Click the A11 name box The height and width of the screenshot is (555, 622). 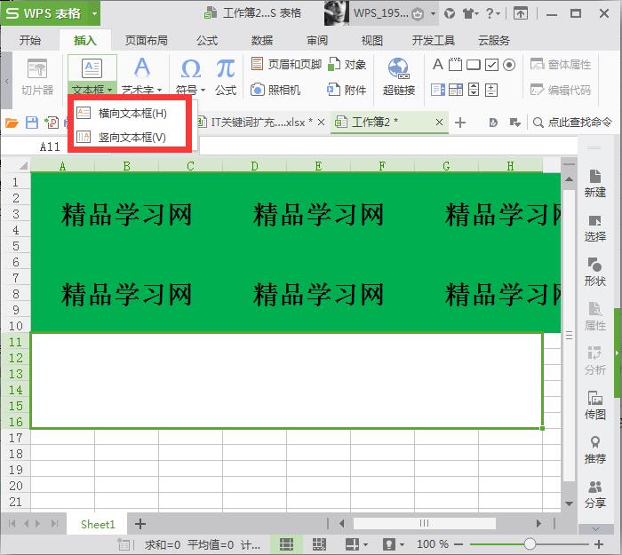50,147
